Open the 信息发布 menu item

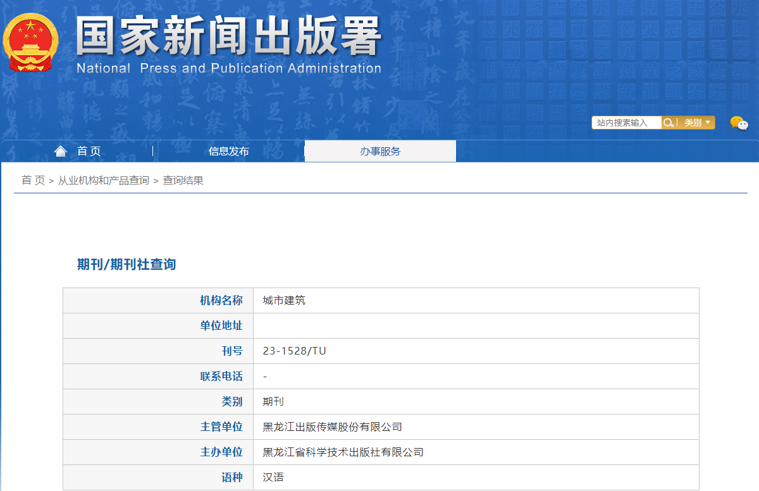[228, 151]
